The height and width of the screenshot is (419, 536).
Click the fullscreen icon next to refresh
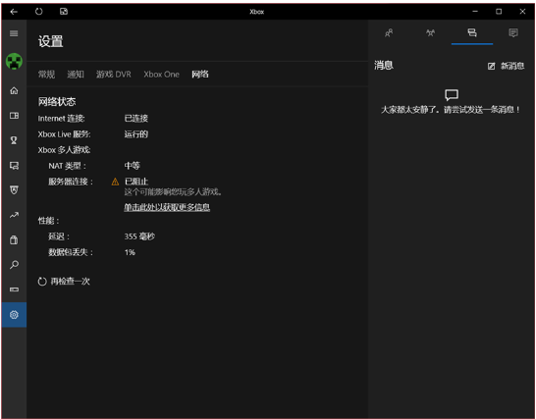tap(64, 12)
